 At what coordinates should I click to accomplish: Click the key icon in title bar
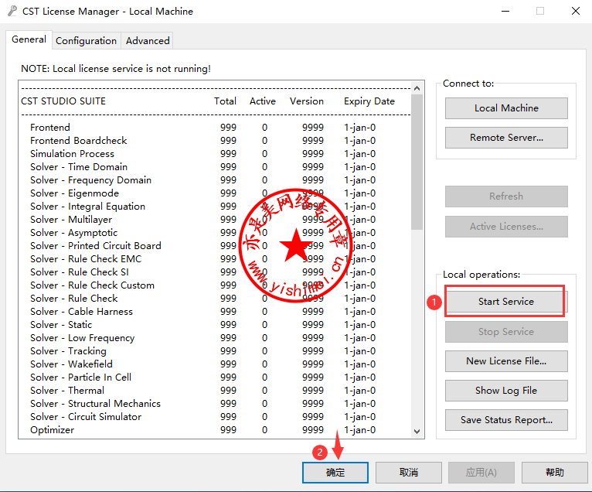click(x=12, y=11)
